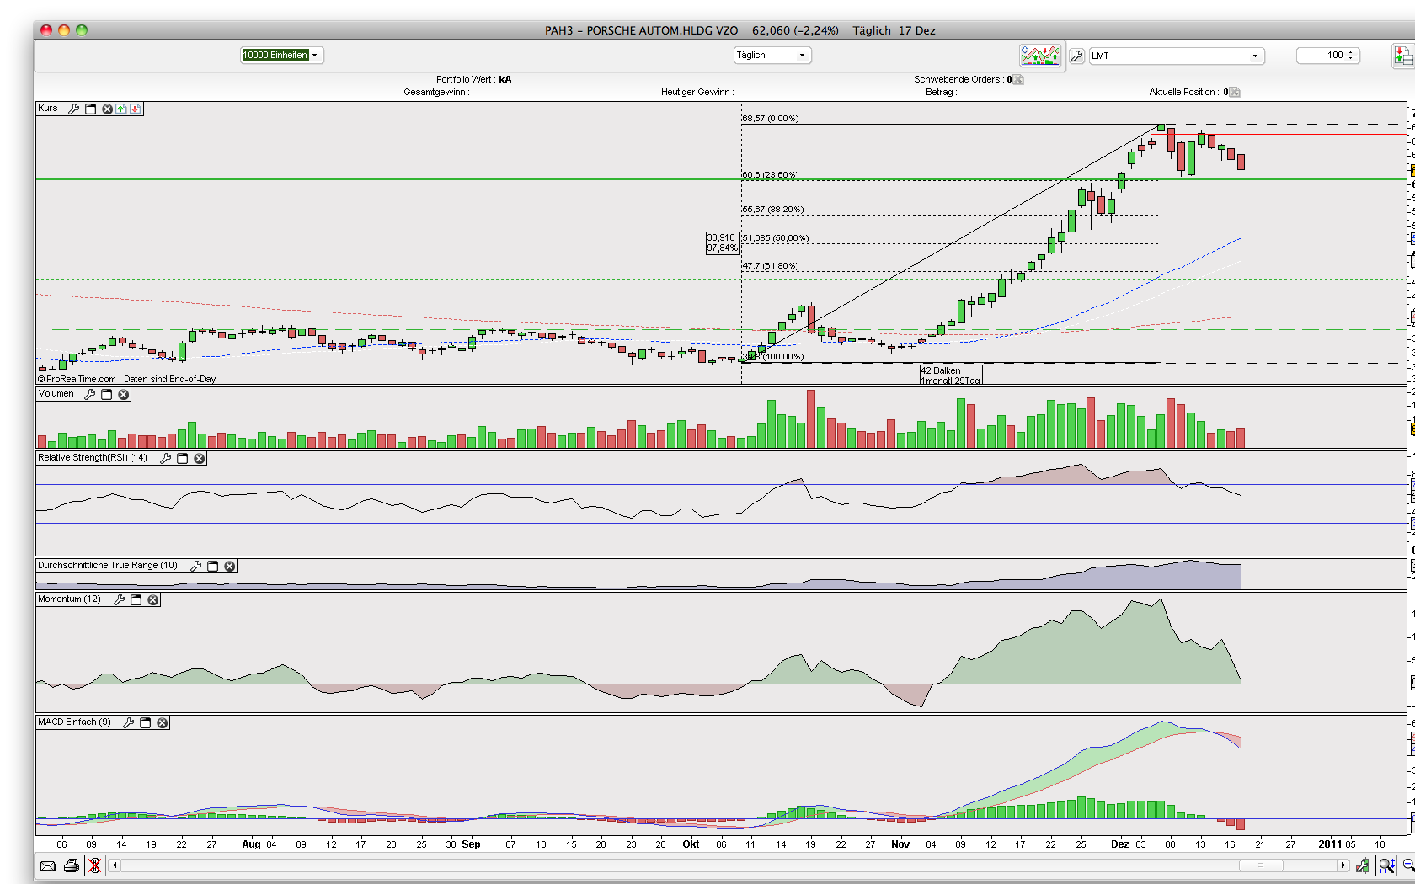Maximize the Momentum panel
The image size is (1415, 884).
click(136, 599)
